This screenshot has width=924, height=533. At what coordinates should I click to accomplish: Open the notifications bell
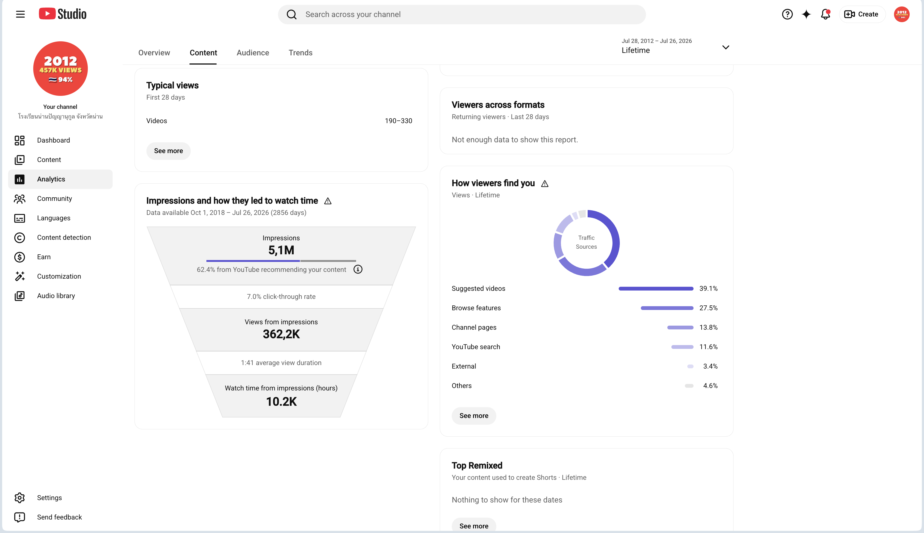tap(825, 14)
